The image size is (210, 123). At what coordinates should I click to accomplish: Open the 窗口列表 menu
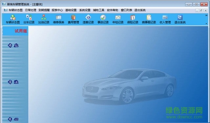coord(126,10)
